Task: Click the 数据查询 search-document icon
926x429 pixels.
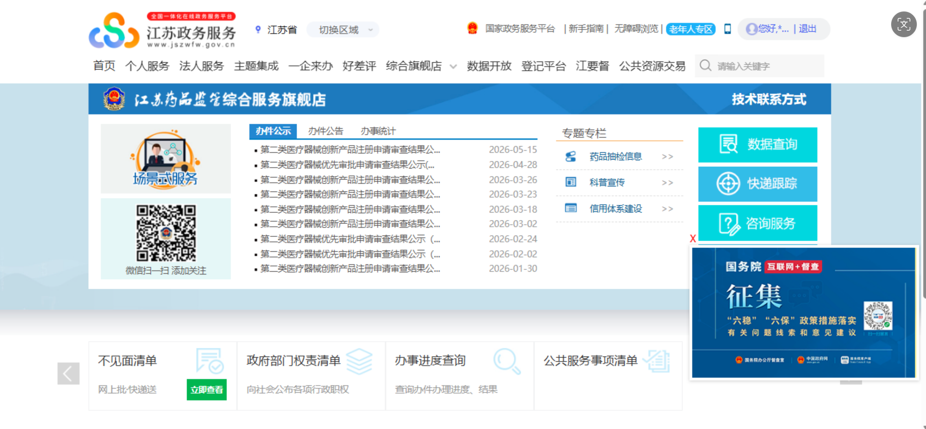Action: tap(728, 144)
